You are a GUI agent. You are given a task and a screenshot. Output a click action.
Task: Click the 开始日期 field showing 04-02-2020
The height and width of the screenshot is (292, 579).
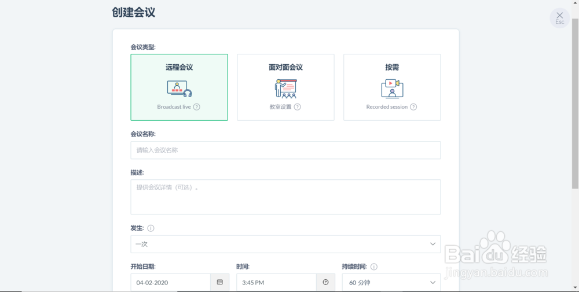171,283
